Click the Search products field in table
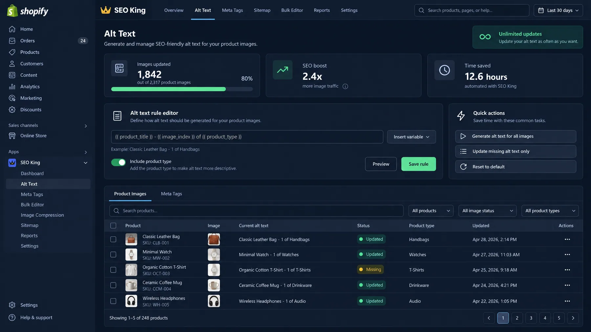The height and width of the screenshot is (332, 591). [x=256, y=211]
